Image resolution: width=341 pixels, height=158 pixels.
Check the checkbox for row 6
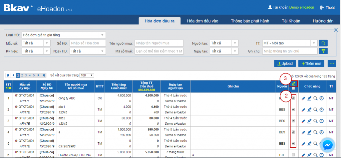[x=293, y=155]
